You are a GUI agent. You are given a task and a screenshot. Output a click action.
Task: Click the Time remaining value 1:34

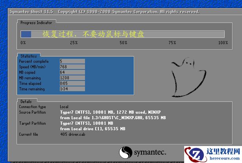72,89
